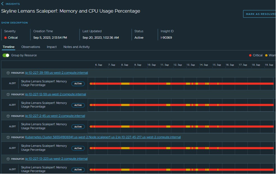Viewport: 280px width, 187px height.
Task: Expand the Show Description section
Action: 14,23
